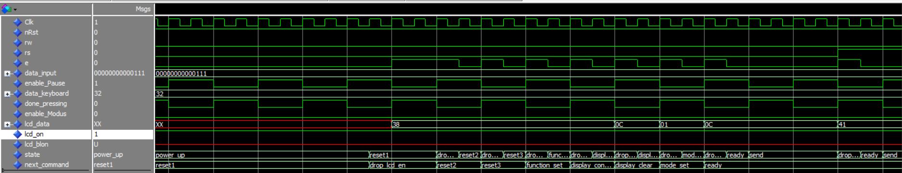
Task: Click the blue diamond icon beside Clk
Action: pyautogui.click(x=18, y=22)
